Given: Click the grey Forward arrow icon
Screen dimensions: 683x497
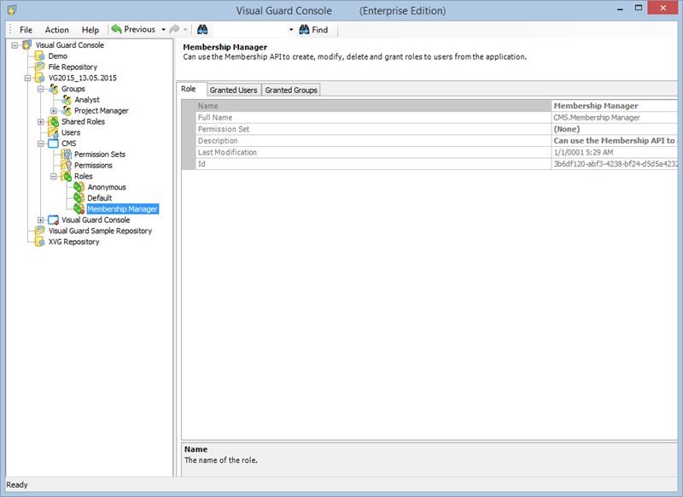Looking at the screenshot, I should point(174,29).
